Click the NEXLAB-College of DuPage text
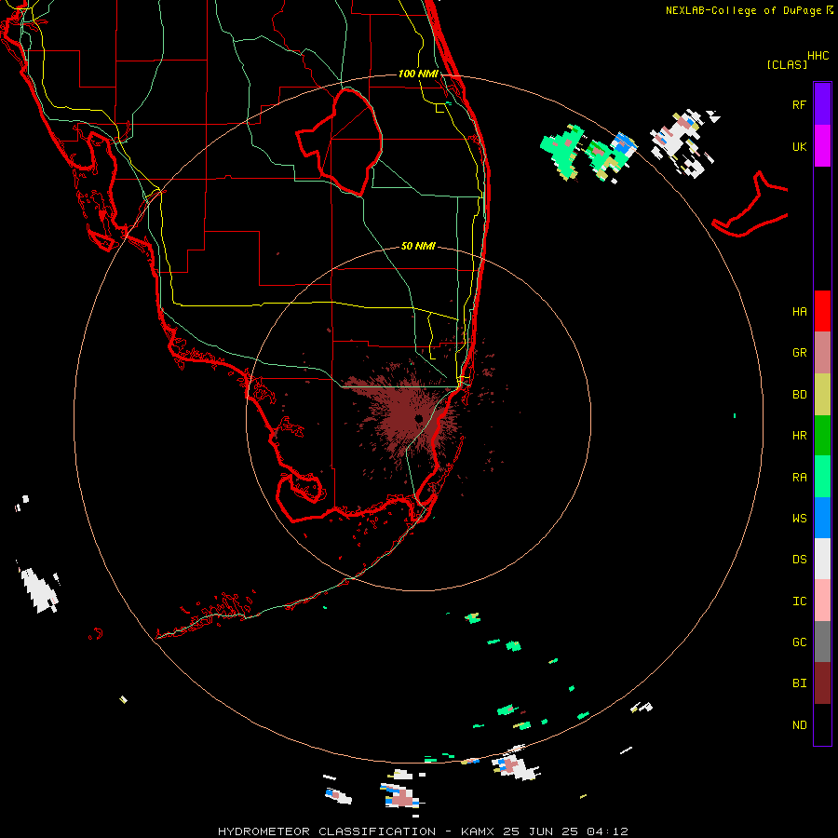838x838 pixels. click(743, 10)
